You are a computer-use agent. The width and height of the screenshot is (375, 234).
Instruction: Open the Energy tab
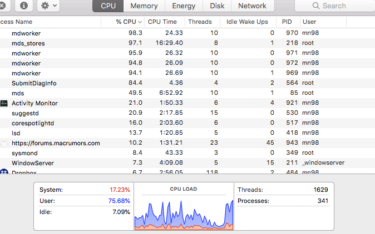[184, 6]
